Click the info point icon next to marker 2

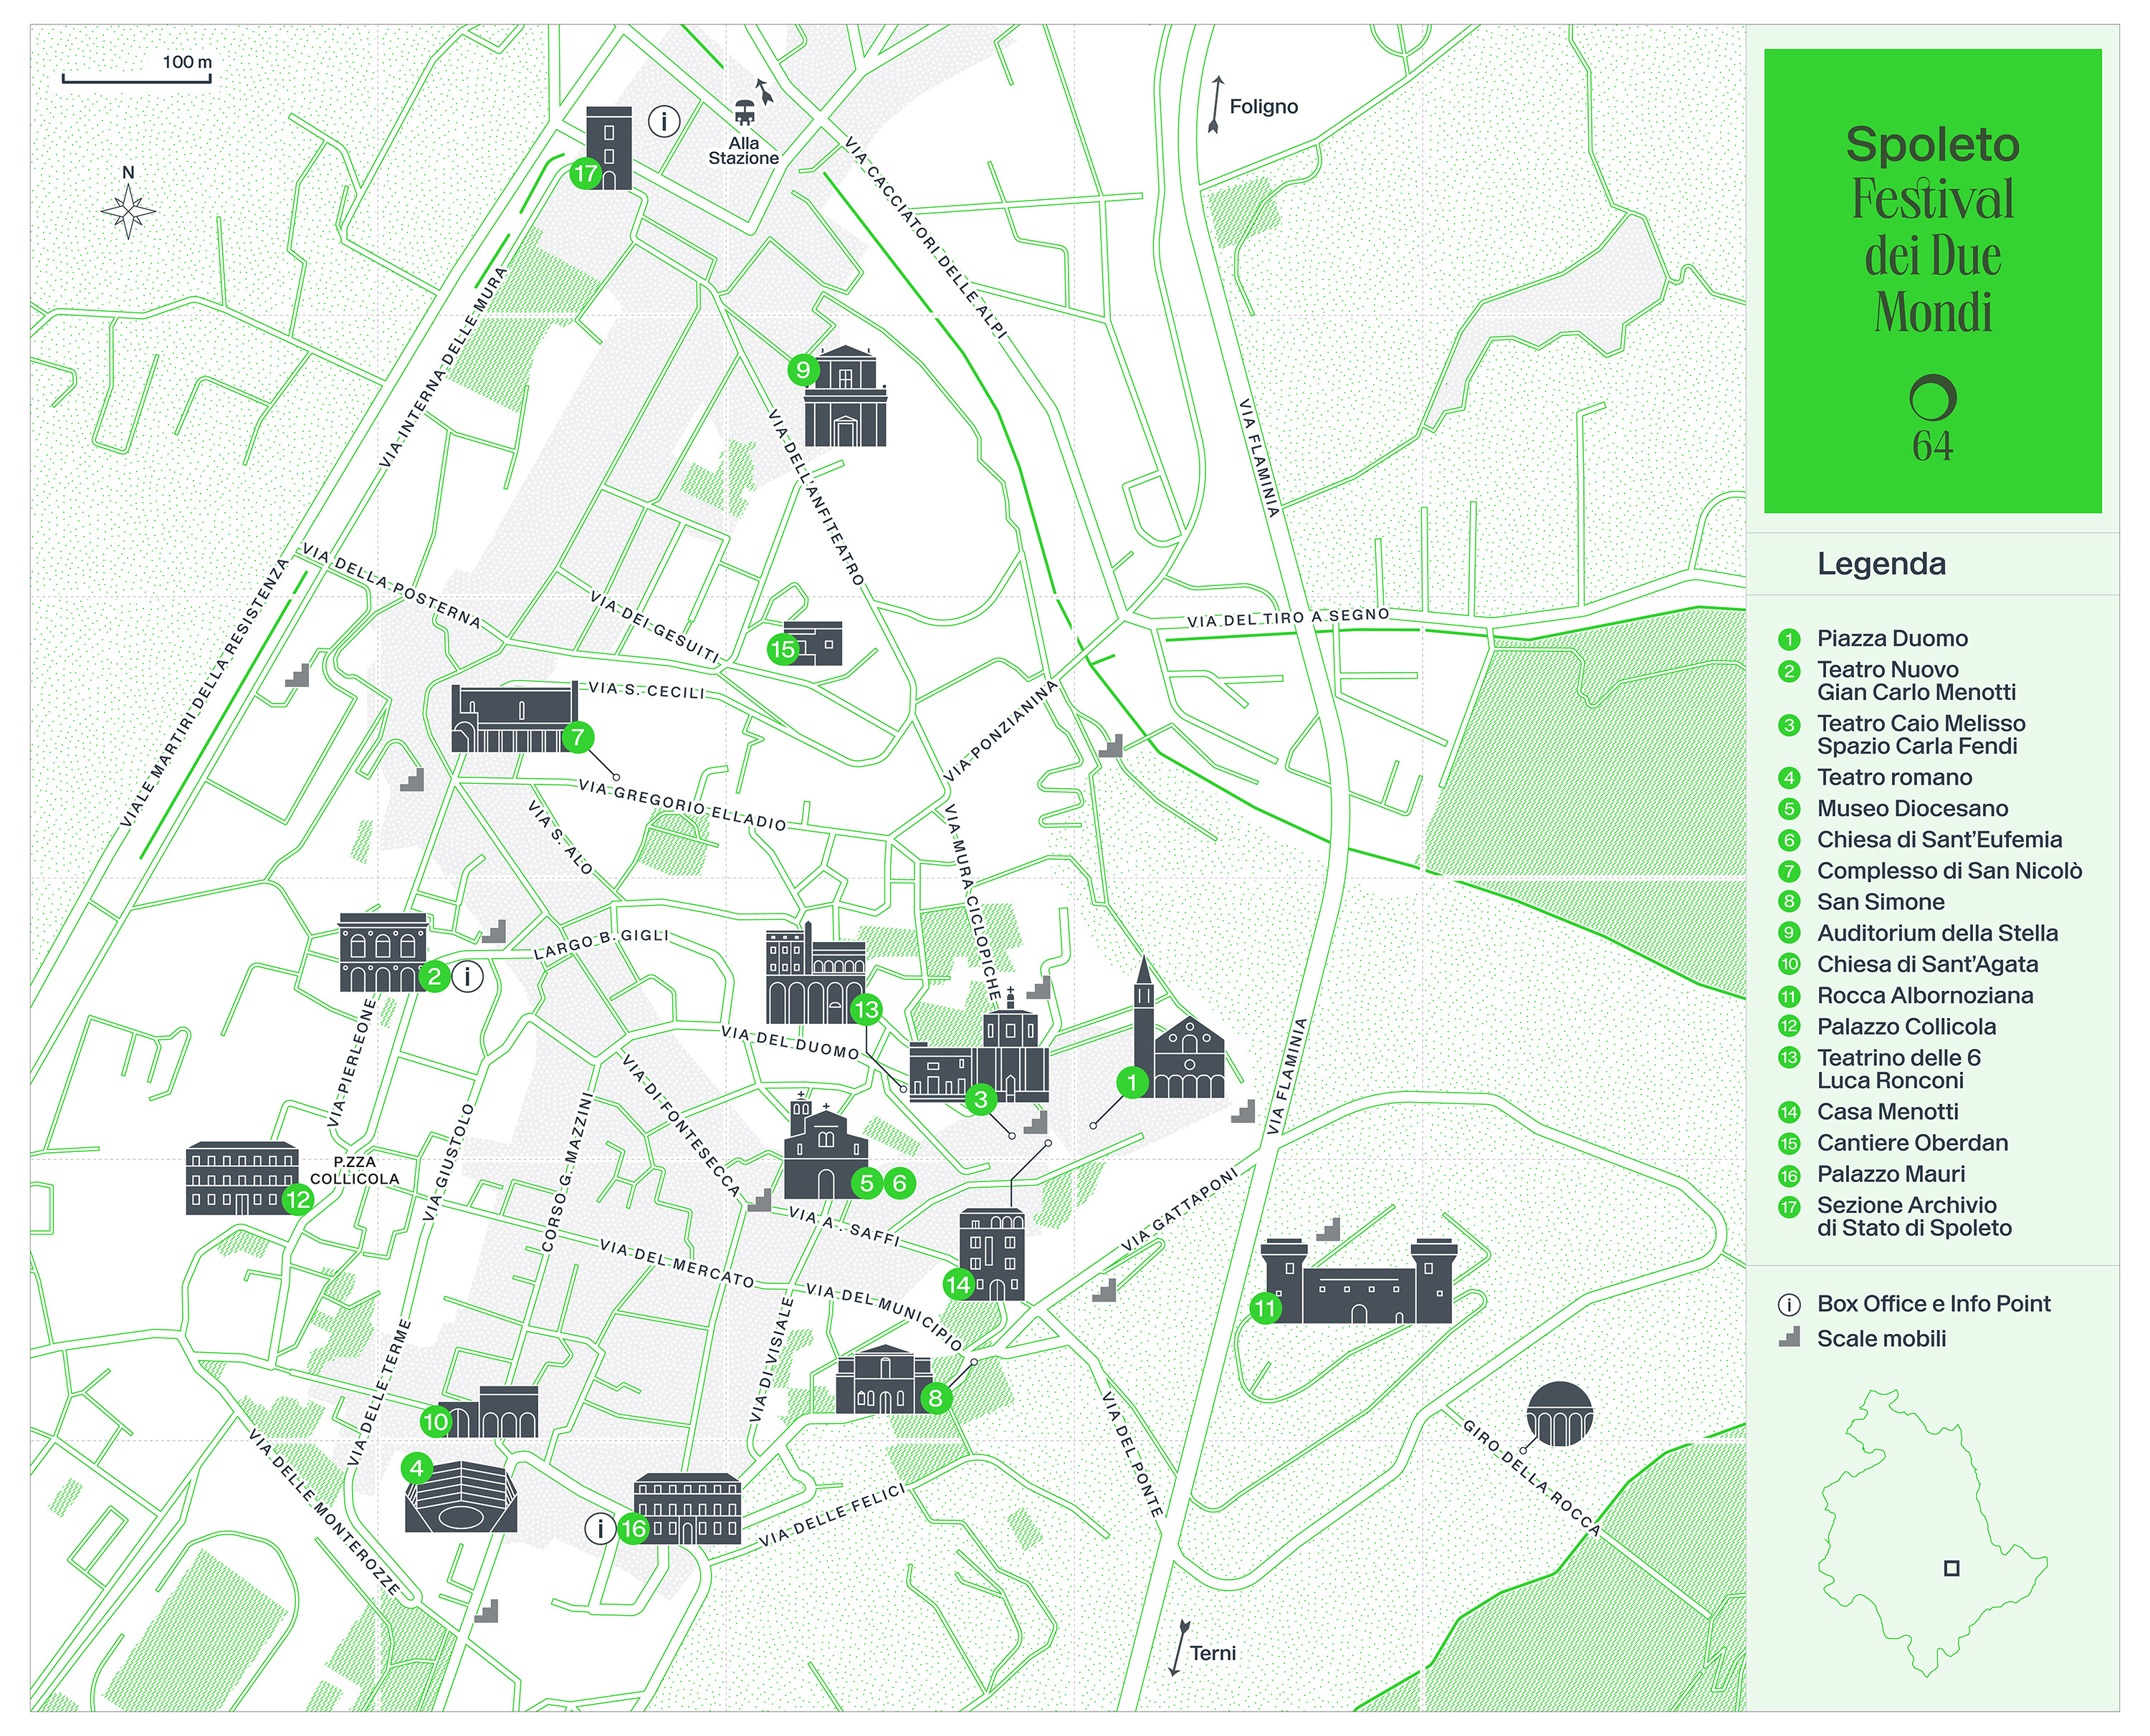pyautogui.click(x=468, y=976)
